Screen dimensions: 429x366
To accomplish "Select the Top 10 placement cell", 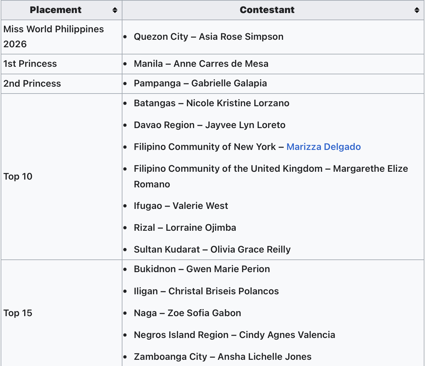I will pos(18,176).
